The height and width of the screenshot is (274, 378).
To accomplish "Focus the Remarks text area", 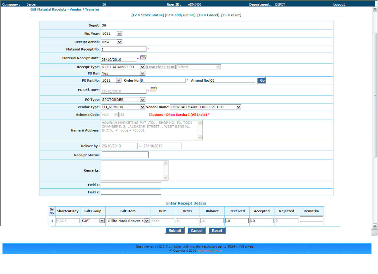I will click(132, 170).
